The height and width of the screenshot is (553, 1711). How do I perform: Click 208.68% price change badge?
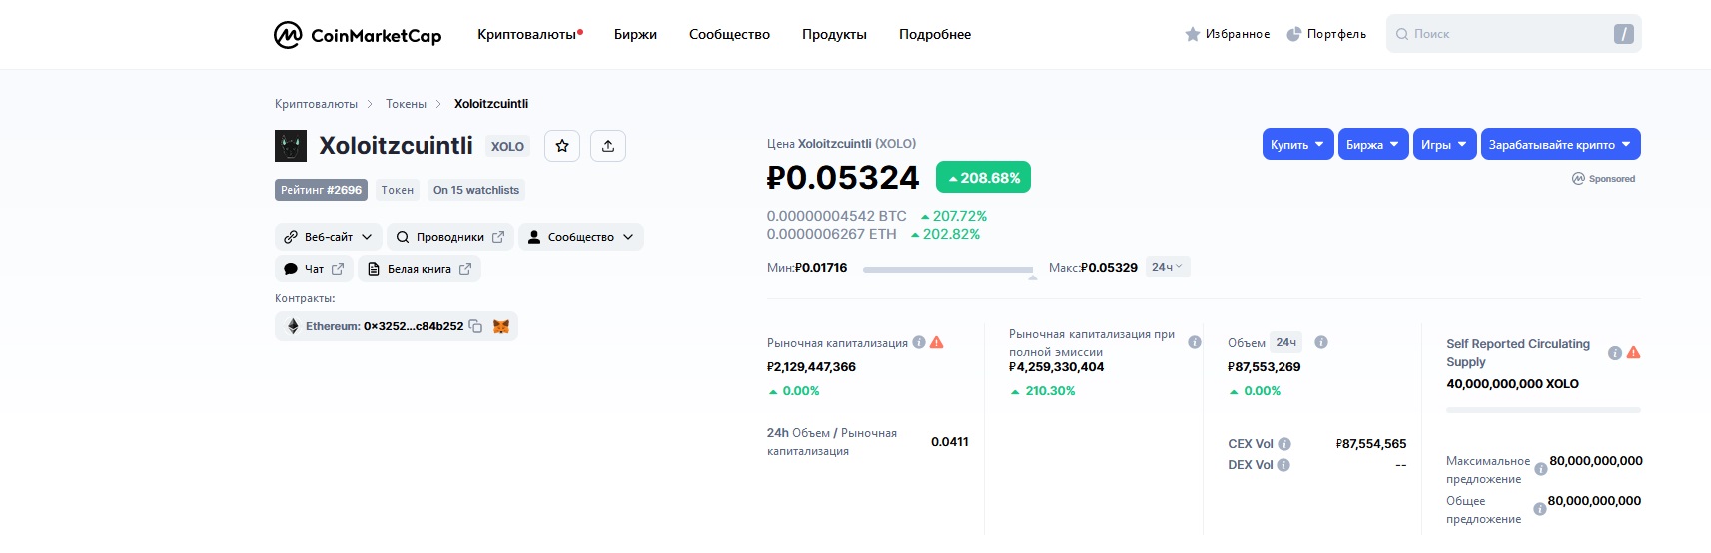coord(983,178)
